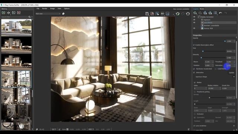Toggle visibility of Exposure layer
Viewport: 238px width, 134px height.
tap(194, 20)
